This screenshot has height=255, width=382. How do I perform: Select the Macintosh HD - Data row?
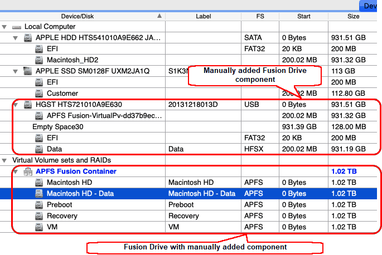coord(188,194)
